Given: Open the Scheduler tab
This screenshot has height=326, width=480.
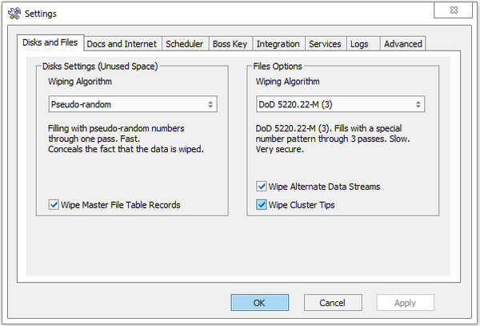Looking at the screenshot, I should (185, 44).
